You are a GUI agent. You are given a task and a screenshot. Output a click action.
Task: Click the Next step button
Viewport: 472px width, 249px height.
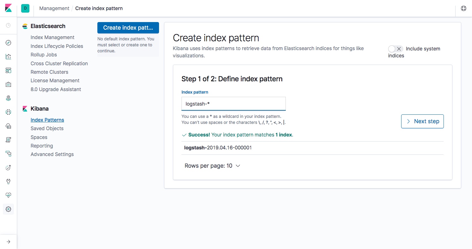point(422,121)
